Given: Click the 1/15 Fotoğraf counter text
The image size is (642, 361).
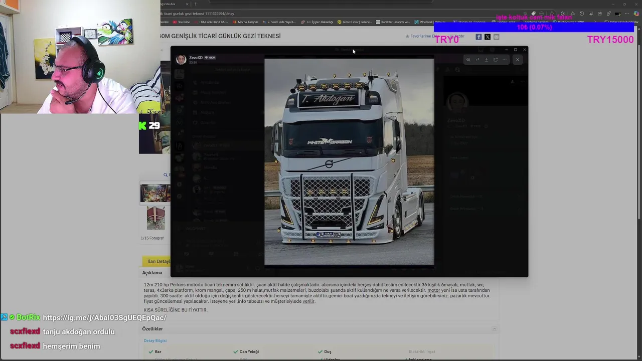Looking at the screenshot, I should (x=152, y=238).
